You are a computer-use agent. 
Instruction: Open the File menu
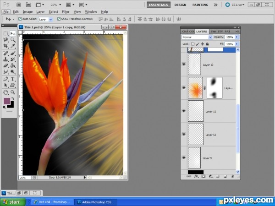click(x=6, y=12)
